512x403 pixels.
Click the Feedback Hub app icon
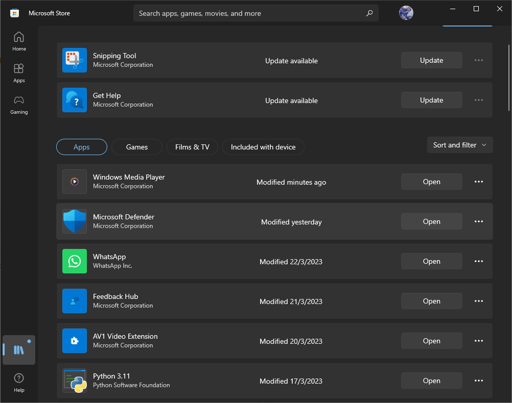[x=75, y=301]
